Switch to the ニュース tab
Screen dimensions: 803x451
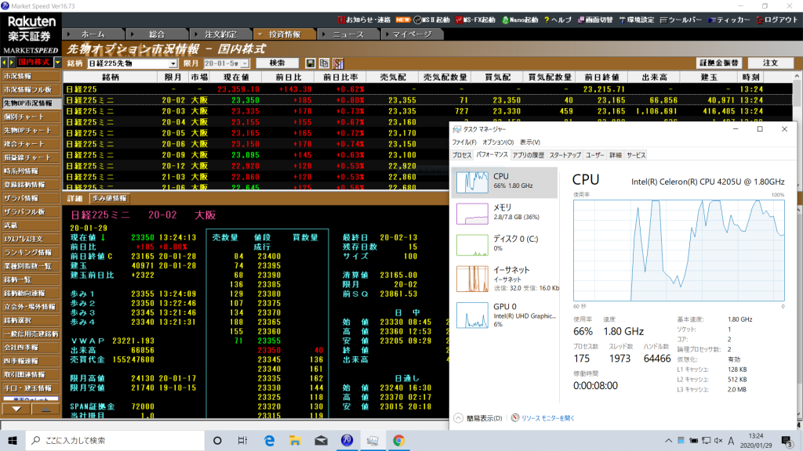(348, 34)
